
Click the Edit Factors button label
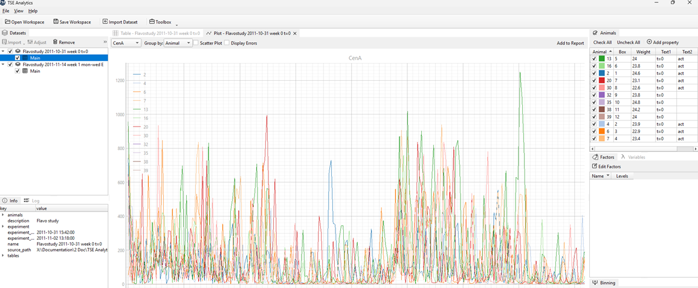[610, 166]
